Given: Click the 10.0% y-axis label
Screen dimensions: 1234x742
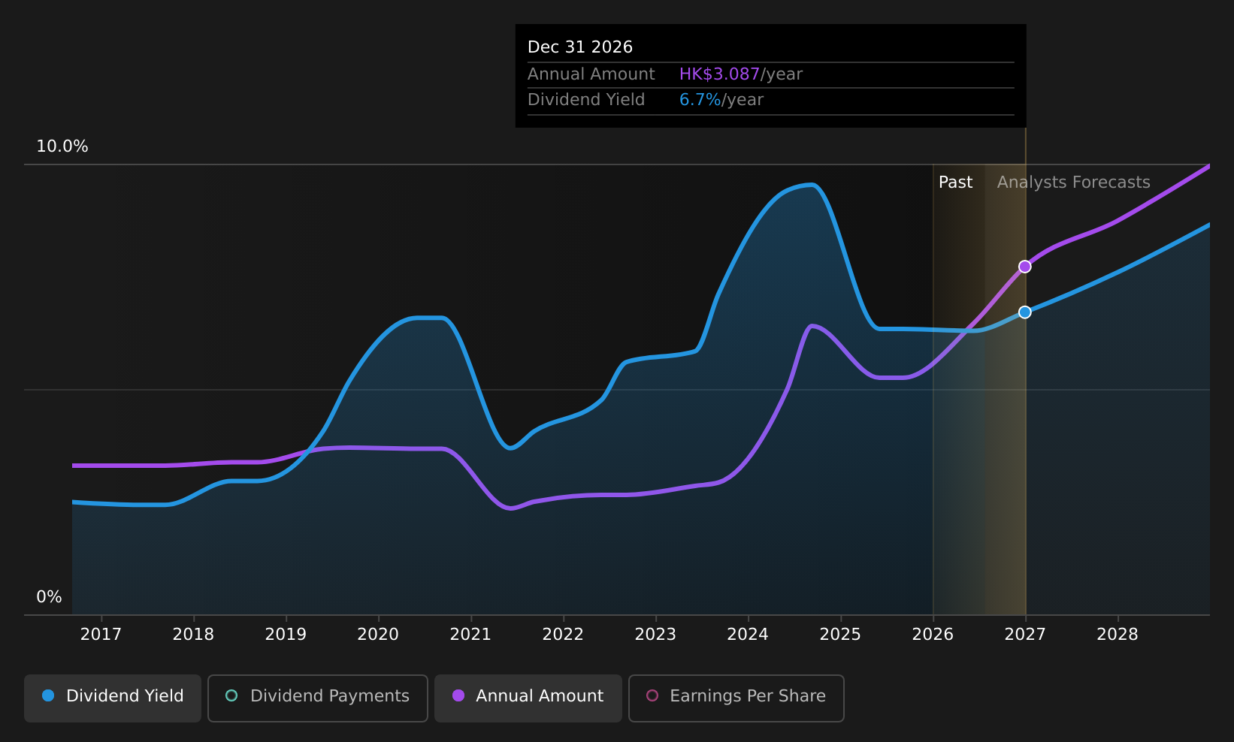Looking at the screenshot, I should click(62, 146).
